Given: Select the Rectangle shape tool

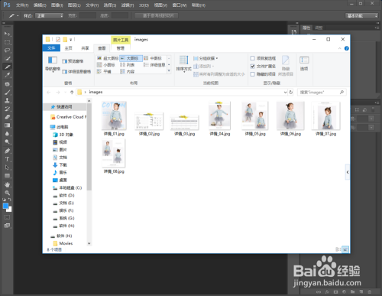Looking at the screenshot, I should (x=7, y=176).
